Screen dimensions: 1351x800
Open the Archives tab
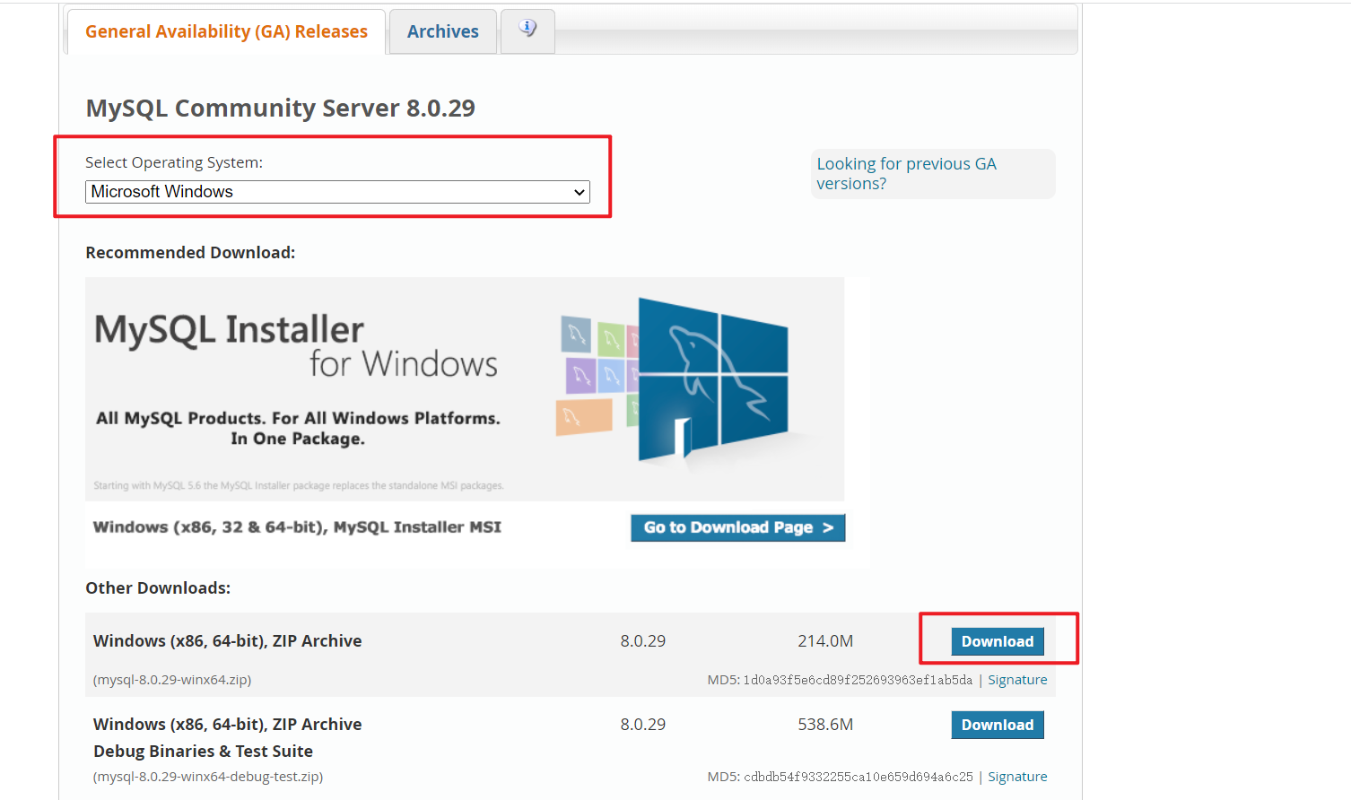pos(442,31)
